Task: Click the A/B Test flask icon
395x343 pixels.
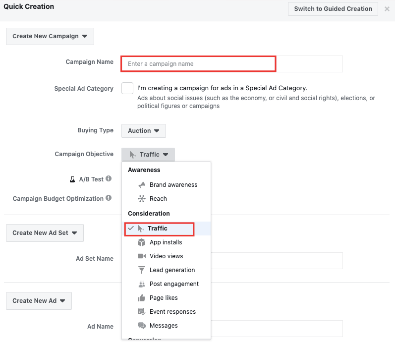Action: pyautogui.click(x=72, y=179)
